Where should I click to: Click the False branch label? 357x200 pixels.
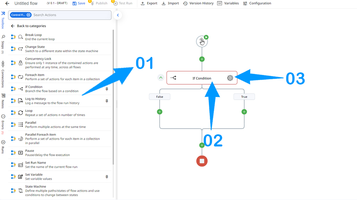(x=160, y=97)
